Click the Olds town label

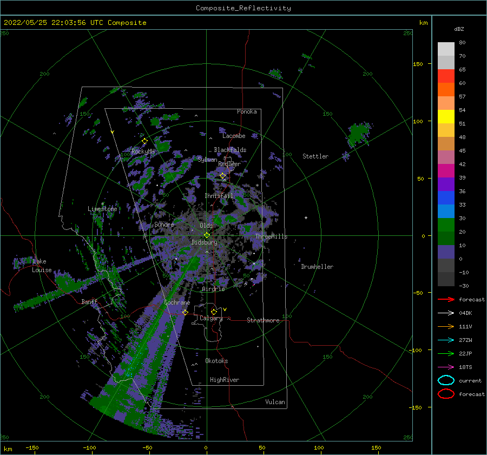(206, 226)
